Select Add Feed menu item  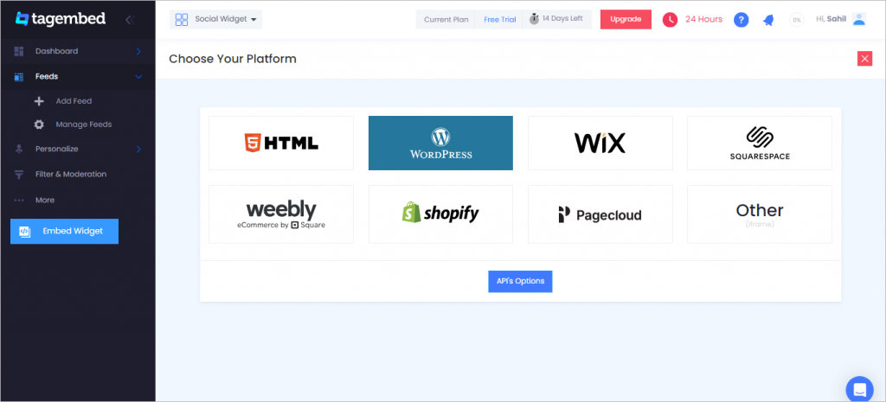(x=74, y=101)
